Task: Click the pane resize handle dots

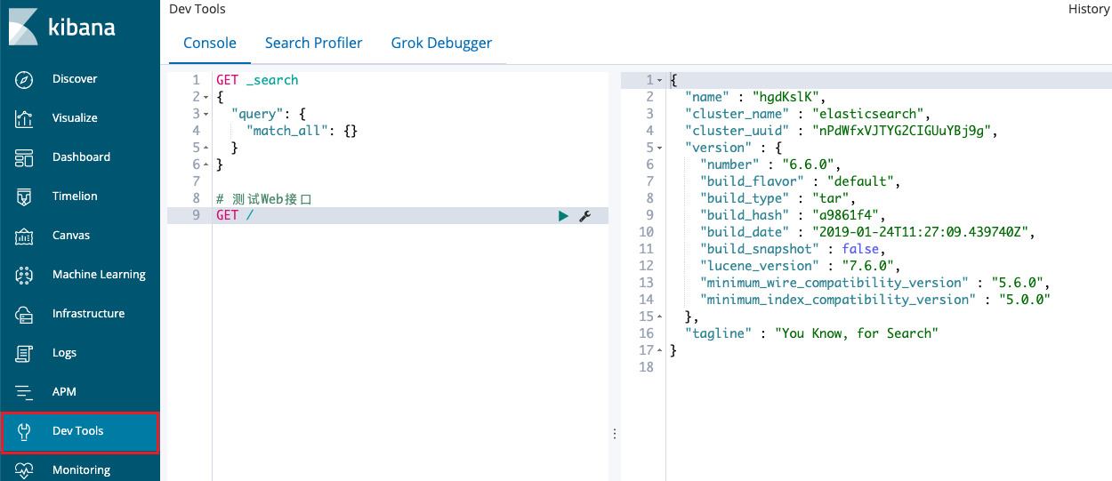Action: pyautogui.click(x=615, y=434)
